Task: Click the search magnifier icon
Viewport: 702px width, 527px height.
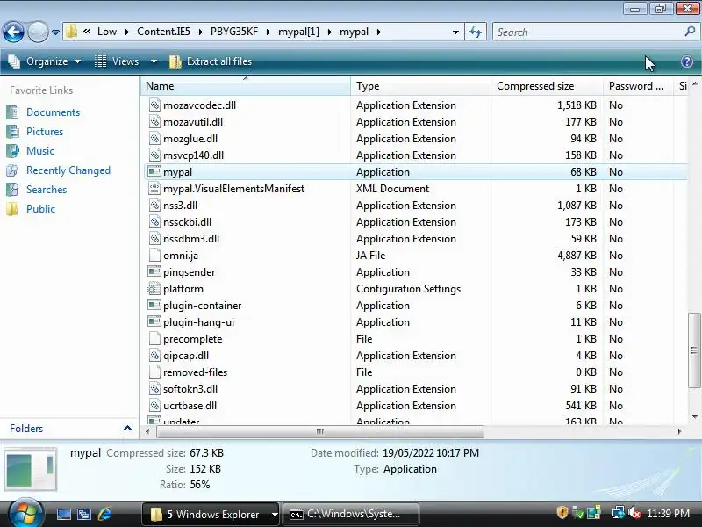Action: pos(690,32)
